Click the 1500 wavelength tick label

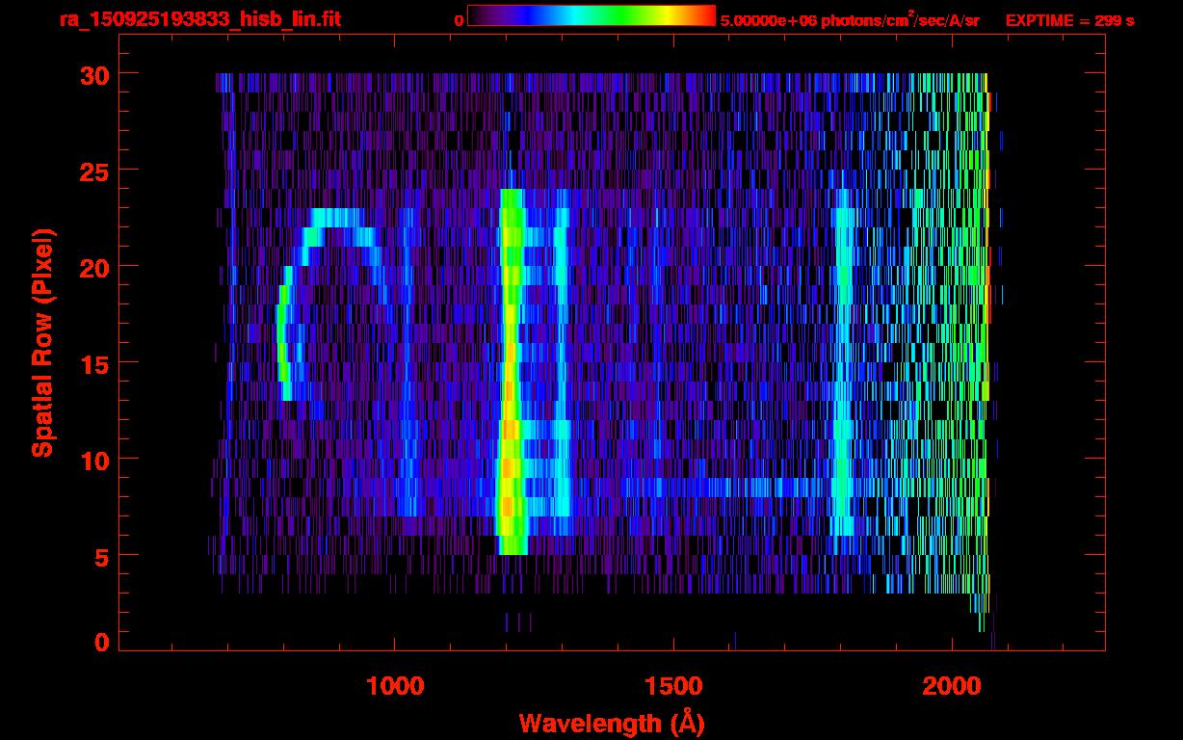[x=673, y=686]
